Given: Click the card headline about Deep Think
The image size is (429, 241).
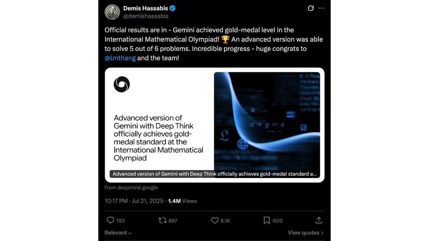Looking at the screenshot, I should (158, 138).
